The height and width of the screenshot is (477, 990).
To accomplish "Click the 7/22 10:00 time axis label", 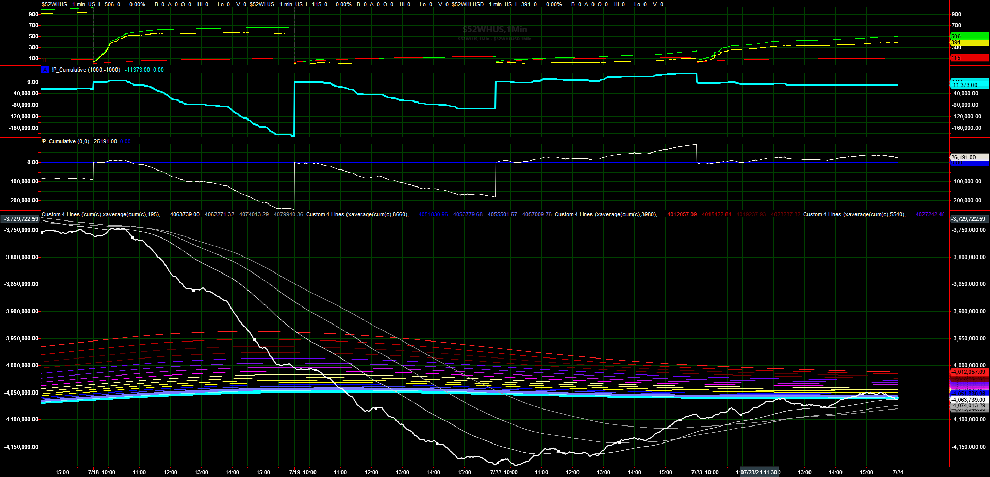I will [x=504, y=472].
